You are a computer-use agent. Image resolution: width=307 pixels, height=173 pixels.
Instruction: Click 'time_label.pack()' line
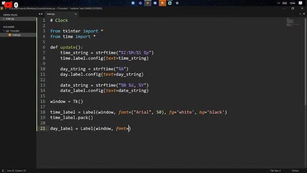pos(71,118)
